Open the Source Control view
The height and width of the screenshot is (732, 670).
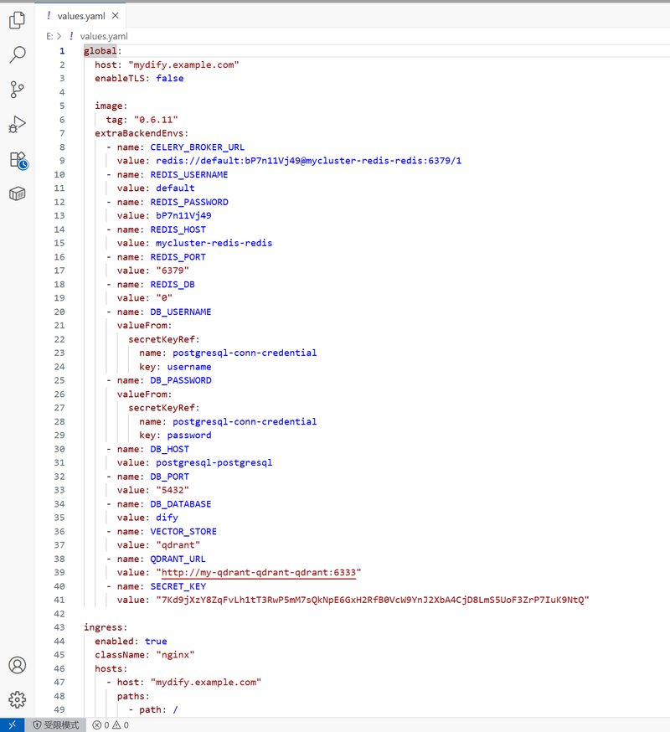click(x=17, y=90)
